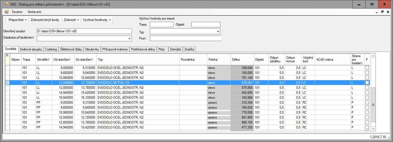Open the Typ combo box for import
Screen dimensions: 393x142
pos(185,31)
